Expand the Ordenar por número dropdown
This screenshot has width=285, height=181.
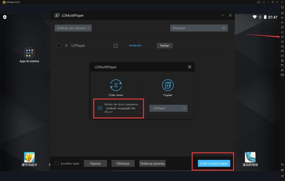[73, 28]
